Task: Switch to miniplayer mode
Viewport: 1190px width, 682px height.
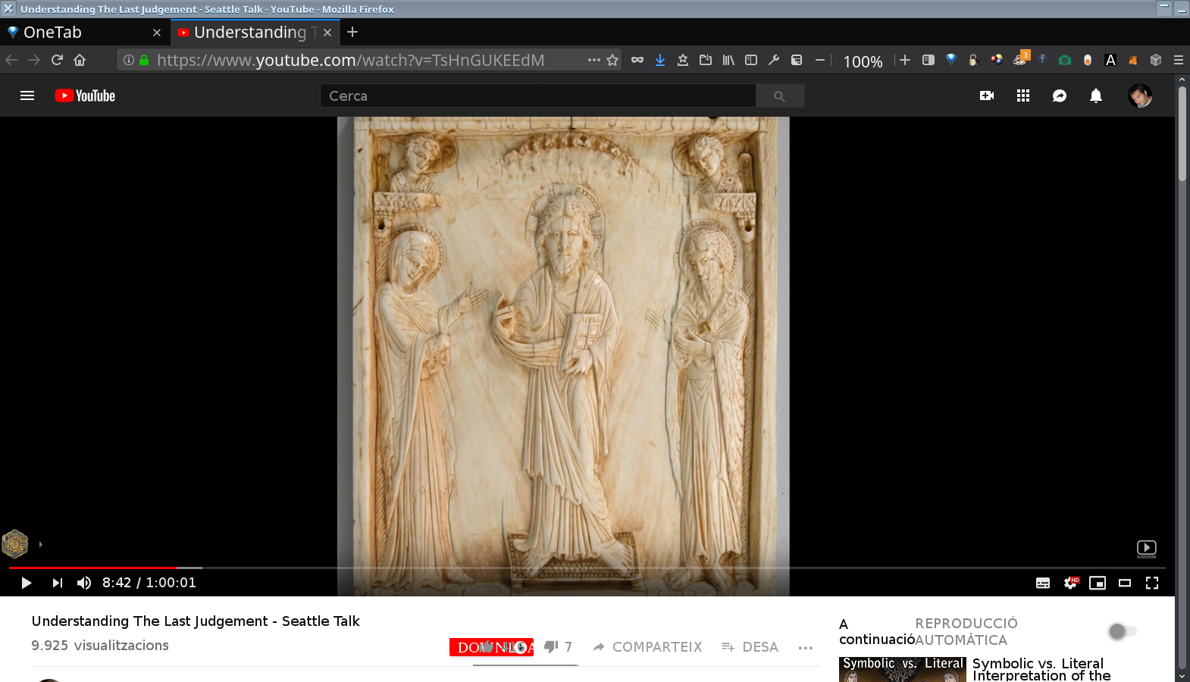Action: pos(1098,583)
